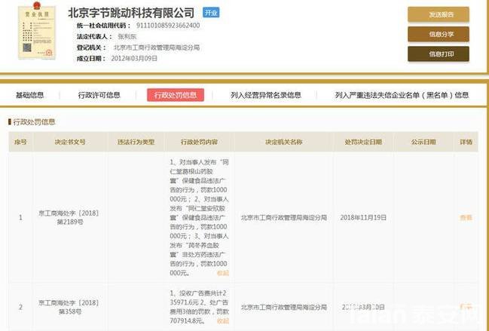
Task: Collapse penalty text in row 1 via 收起
Action: point(223,273)
